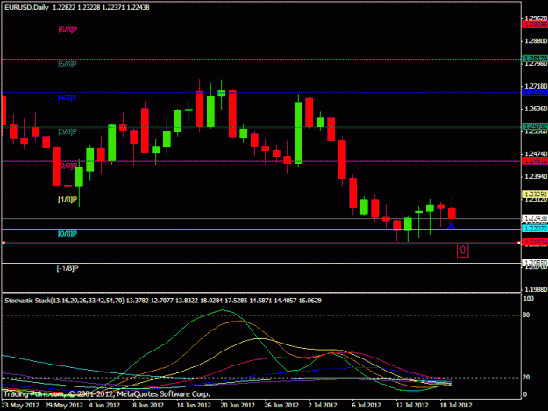This screenshot has width=548, height=411.
Task: Click the green 1.25732 price tag
Action: [535, 126]
